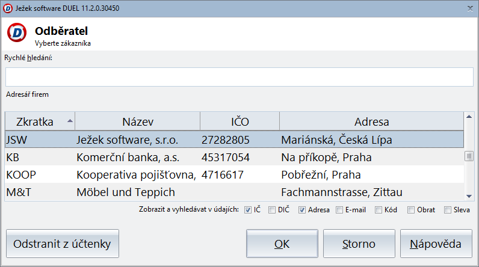Sort by Název column header
This screenshot has height=267, width=479.
pos(138,121)
